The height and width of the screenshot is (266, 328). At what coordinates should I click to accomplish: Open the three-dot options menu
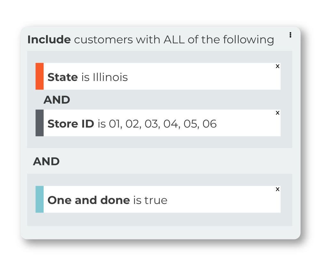(290, 35)
